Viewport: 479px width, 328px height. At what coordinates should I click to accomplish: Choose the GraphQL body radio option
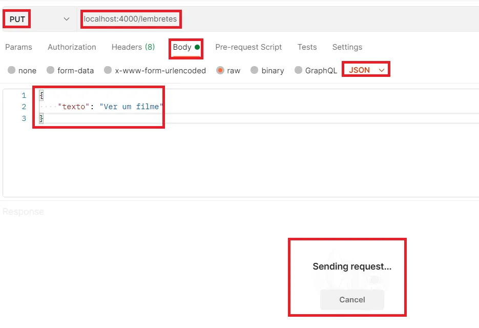298,70
